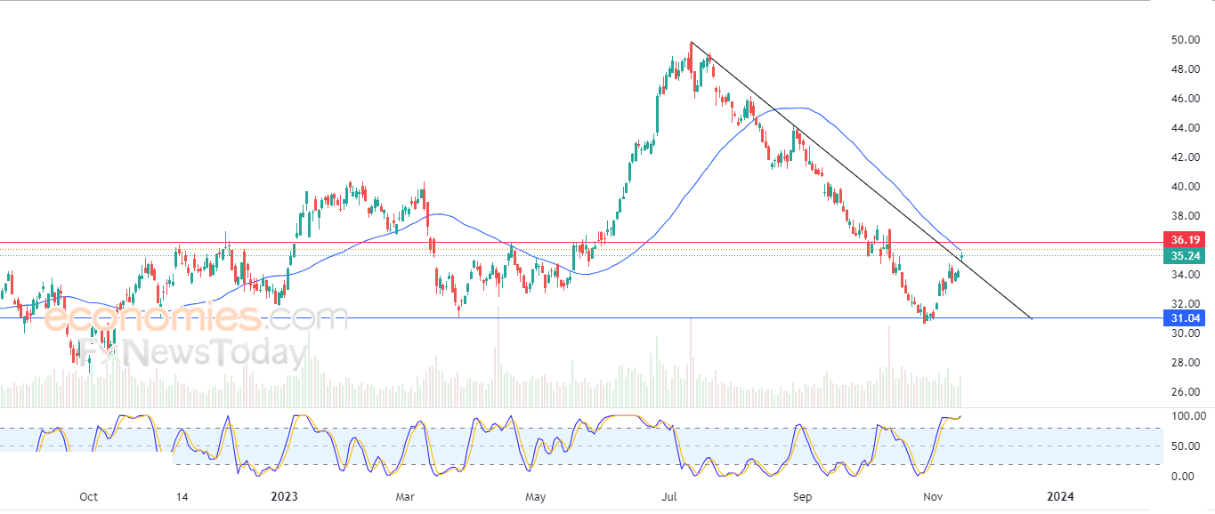
Task: Click the Sep label on time axis
Action: click(x=802, y=496)
